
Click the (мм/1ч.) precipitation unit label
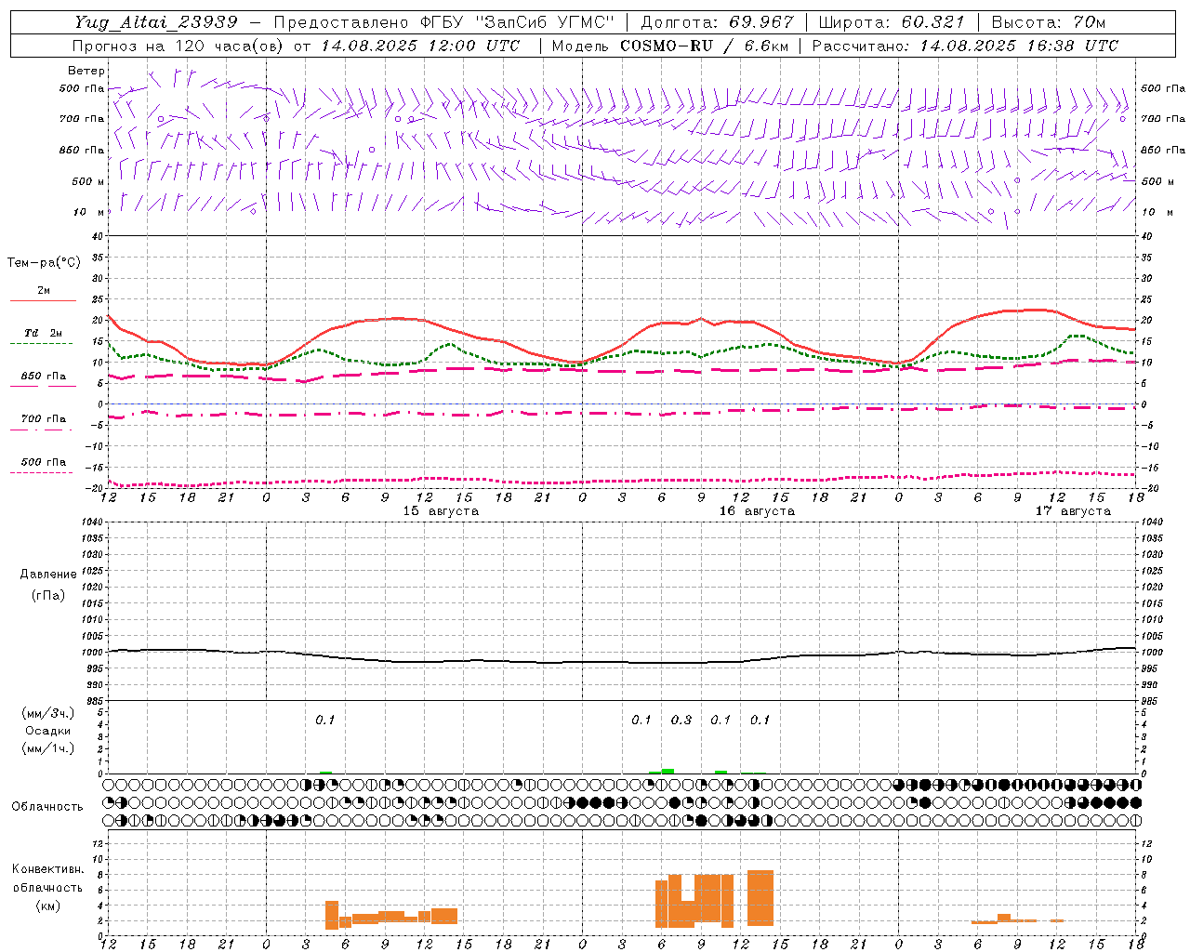(x=48, y=748)
